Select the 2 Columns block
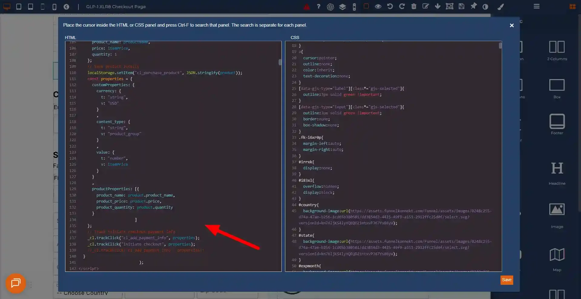 point(557,50)
